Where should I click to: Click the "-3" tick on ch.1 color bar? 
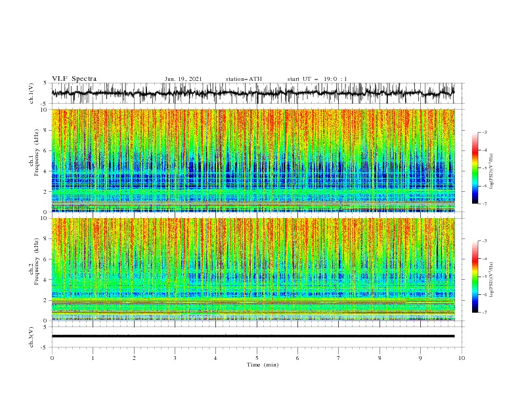485,132
